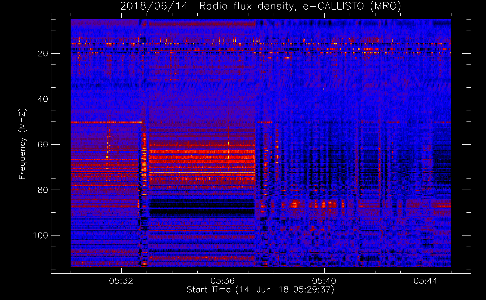
Task: Click the plot title "2018/06/14 Radio flux density, e-CALLISTO (MRO)"
Action: coord(260,6)
